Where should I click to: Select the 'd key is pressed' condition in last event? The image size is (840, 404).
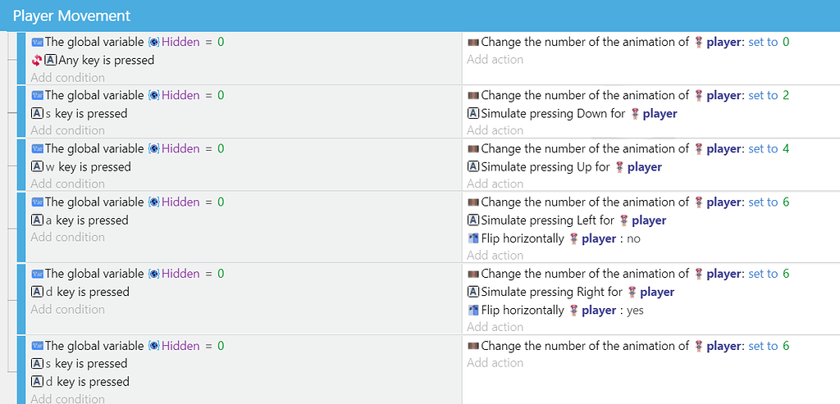pos(81,382)
